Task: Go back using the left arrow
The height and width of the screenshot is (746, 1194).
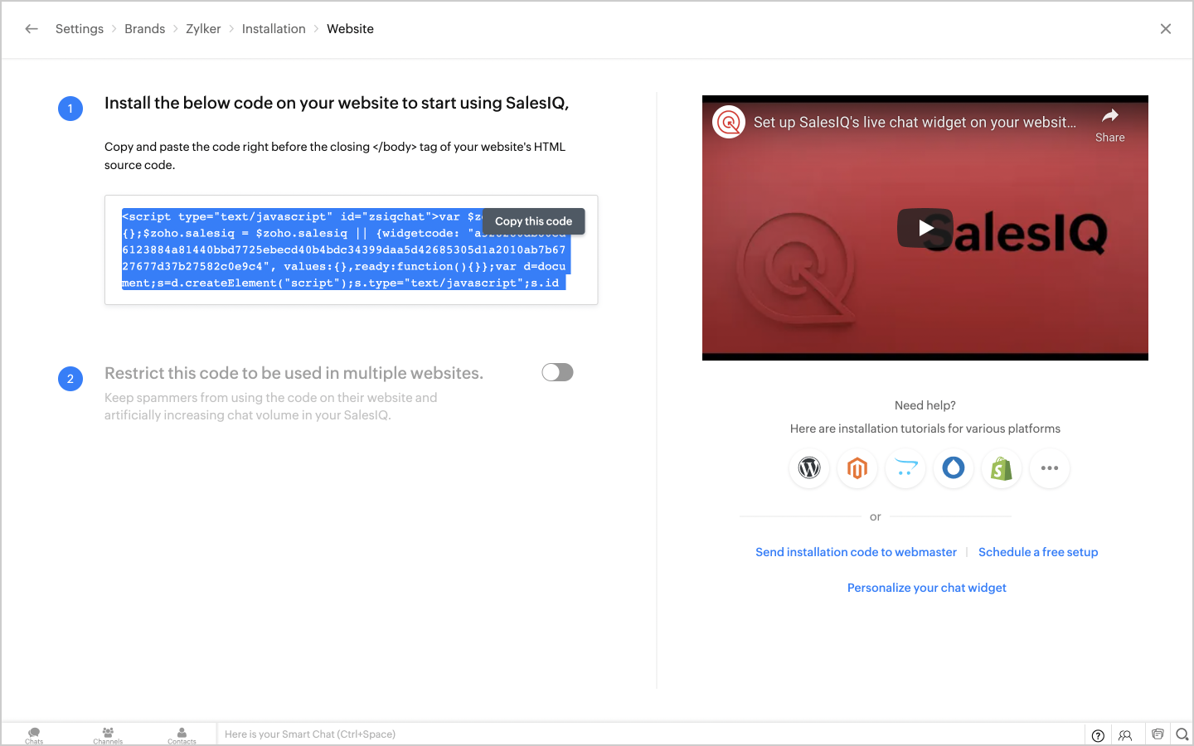Action: click(32, 29)
